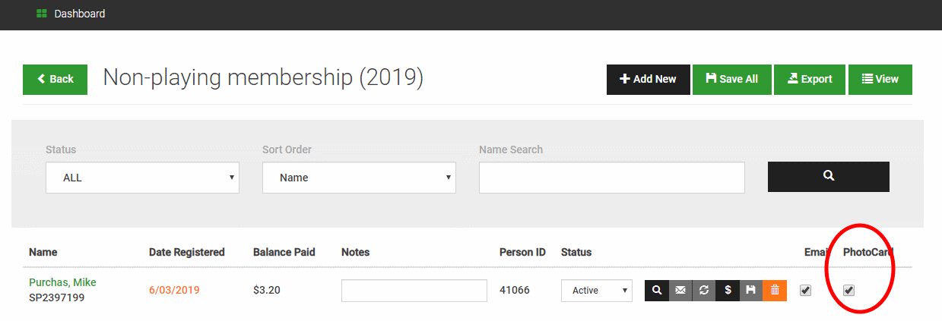Open the Sort Order dropdown

pos(359,178)
